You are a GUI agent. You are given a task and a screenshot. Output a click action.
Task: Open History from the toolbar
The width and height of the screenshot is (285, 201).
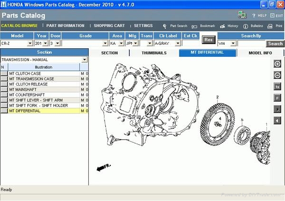pyautogui.click(x=229, y=26)
